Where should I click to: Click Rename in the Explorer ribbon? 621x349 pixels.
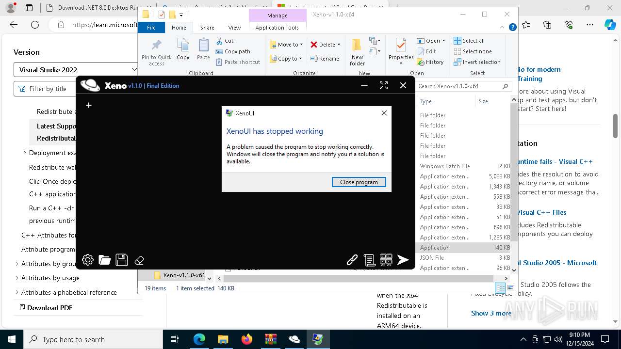point(325,59)
